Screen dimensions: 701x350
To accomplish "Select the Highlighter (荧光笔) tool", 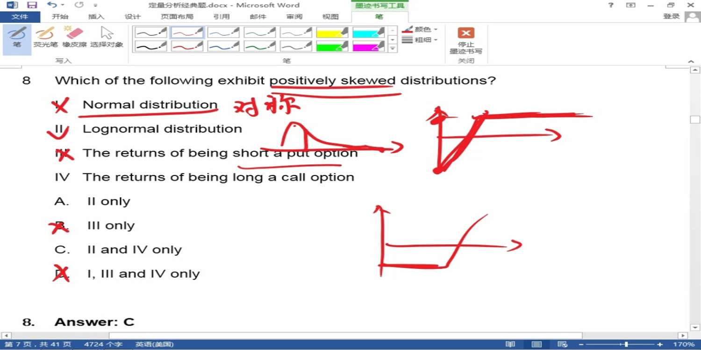I will [x=45, y=38].
